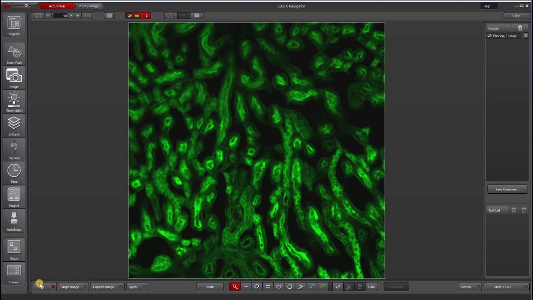Select the Spiral mode
The height and width of the screenshot is (300, 533).
tap(137, 287)
